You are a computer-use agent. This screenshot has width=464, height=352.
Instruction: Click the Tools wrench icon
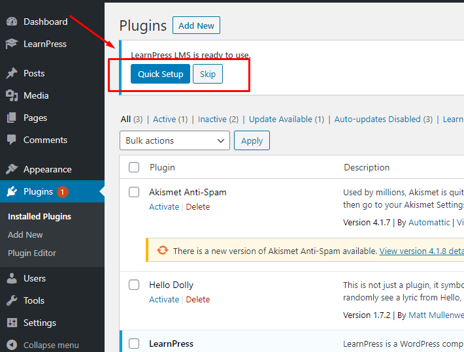[x=12, y=300]
